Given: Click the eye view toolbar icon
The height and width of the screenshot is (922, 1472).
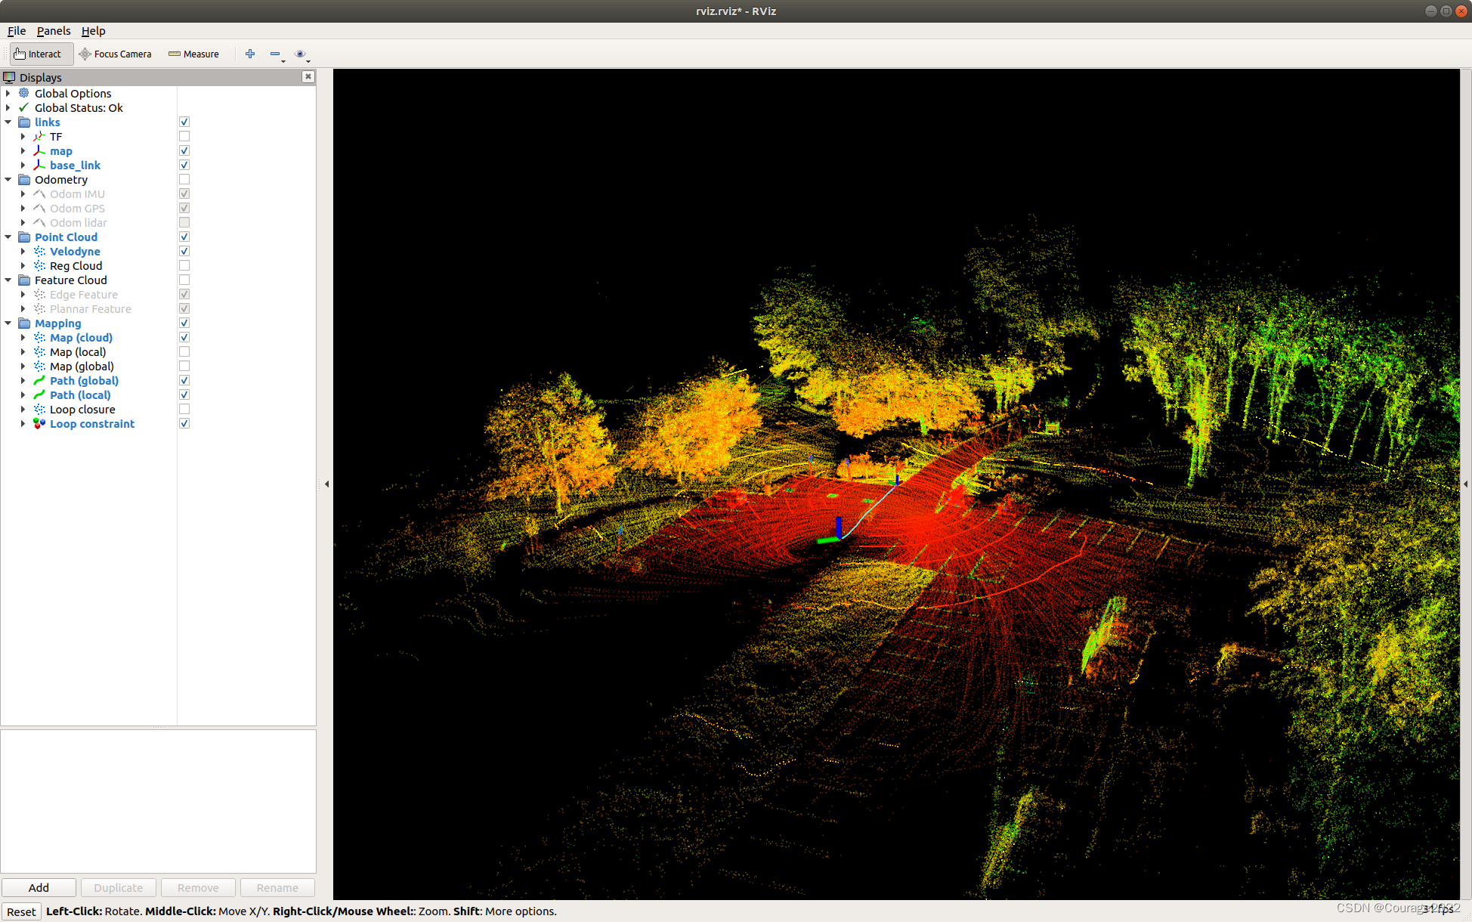Looking at the screenshot, I should click(300, 54).
